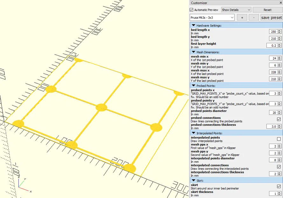The width and height of the screenshot is (283, 198).
Task: Collapse the Skirt section
Action: coord(193,180)
